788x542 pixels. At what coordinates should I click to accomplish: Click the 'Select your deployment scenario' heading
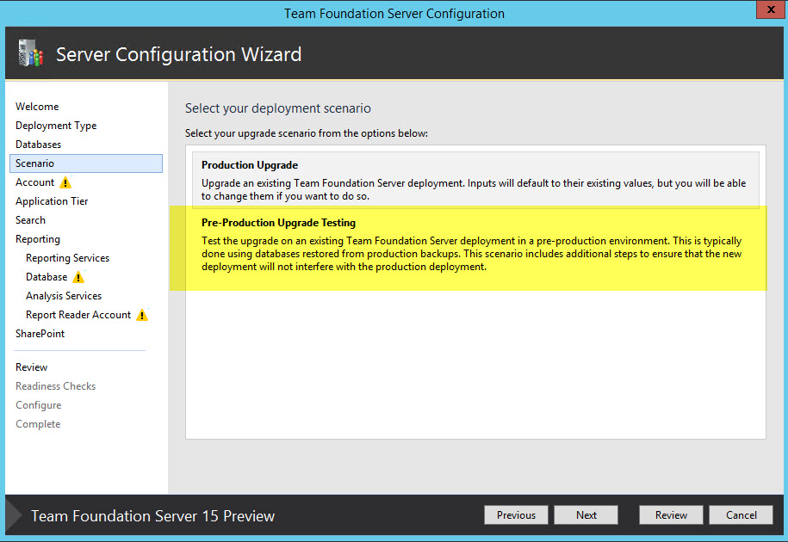pos(278,108)
